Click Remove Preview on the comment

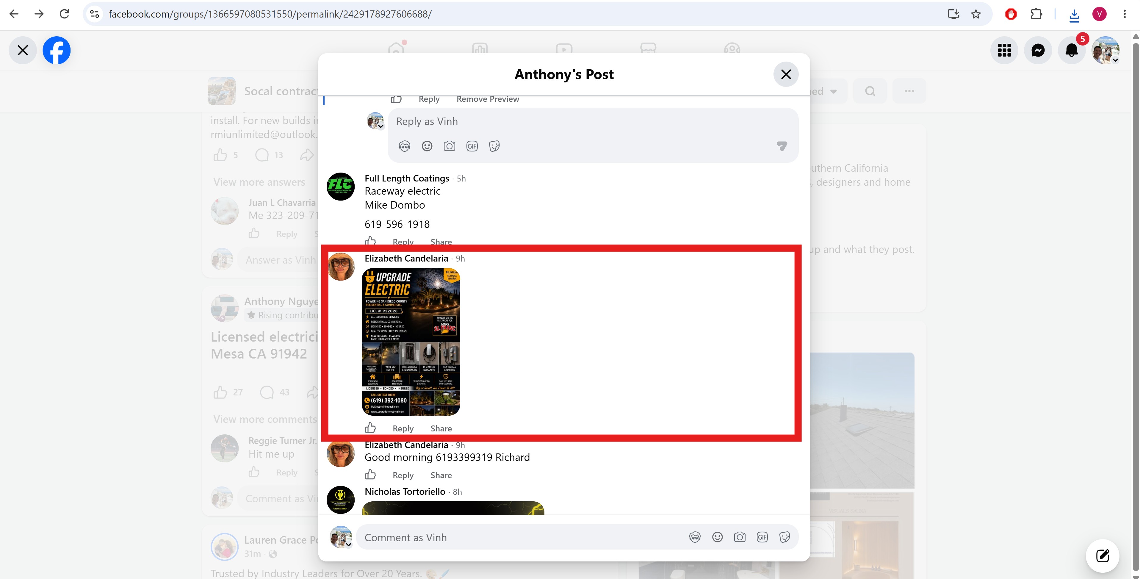click(488, 99)
